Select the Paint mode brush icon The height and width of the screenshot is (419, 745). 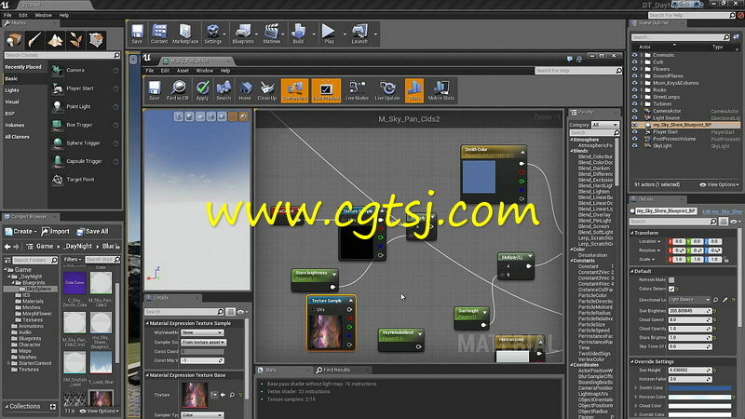coord(34,40)
